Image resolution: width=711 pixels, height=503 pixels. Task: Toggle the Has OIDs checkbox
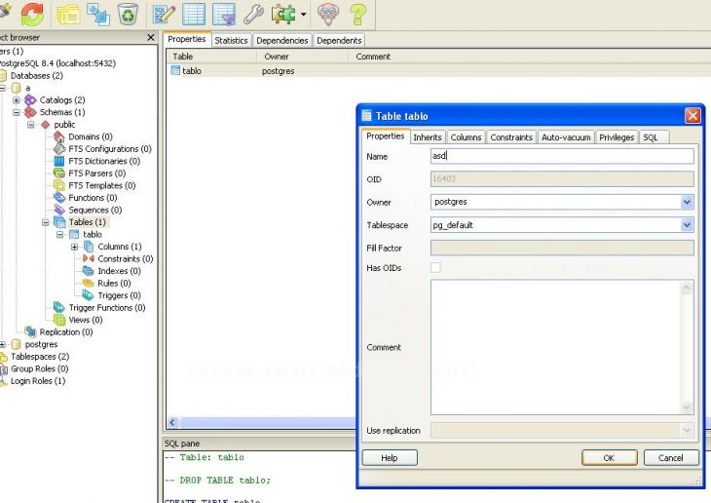(x=435, y=267)
